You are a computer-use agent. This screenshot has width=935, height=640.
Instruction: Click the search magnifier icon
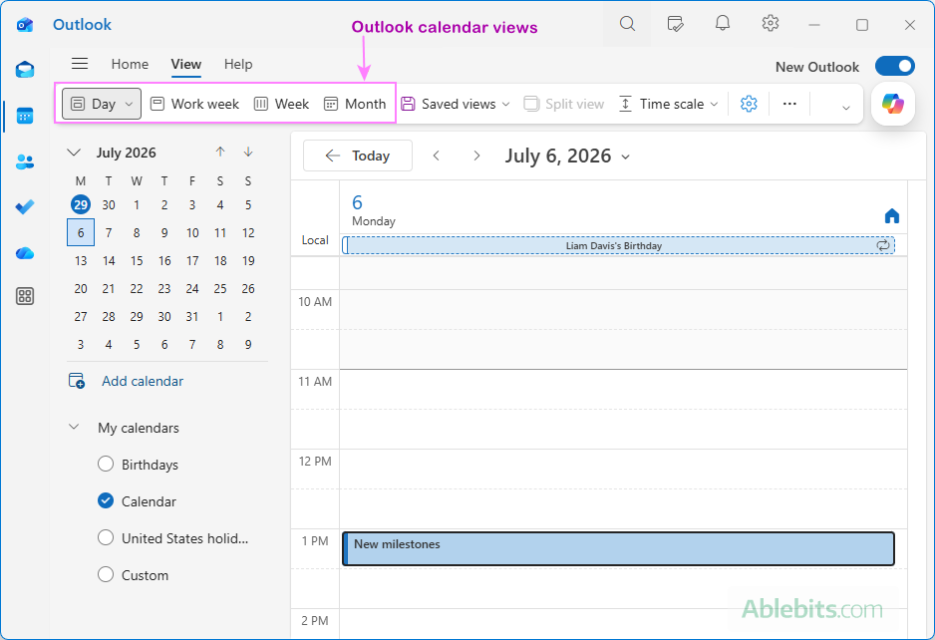click(x=627, y=24)
